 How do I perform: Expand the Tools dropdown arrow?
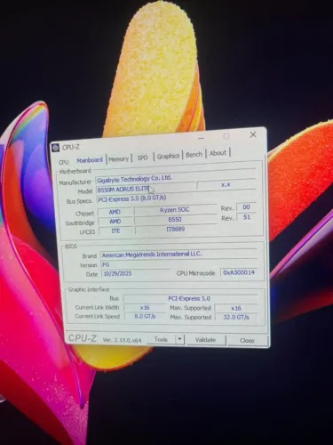(x=179, y=339)
